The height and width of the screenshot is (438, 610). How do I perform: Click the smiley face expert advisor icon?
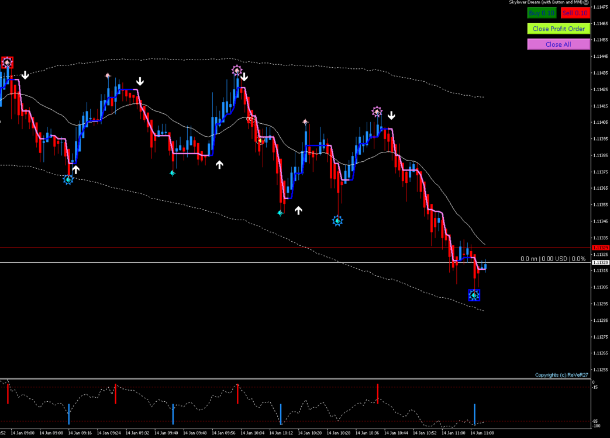(586, 2)
